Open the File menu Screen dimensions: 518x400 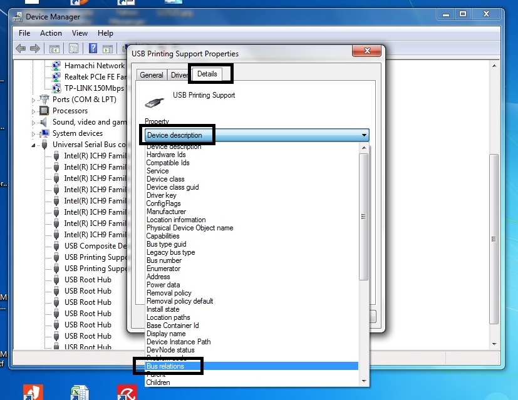pos(24,33)
